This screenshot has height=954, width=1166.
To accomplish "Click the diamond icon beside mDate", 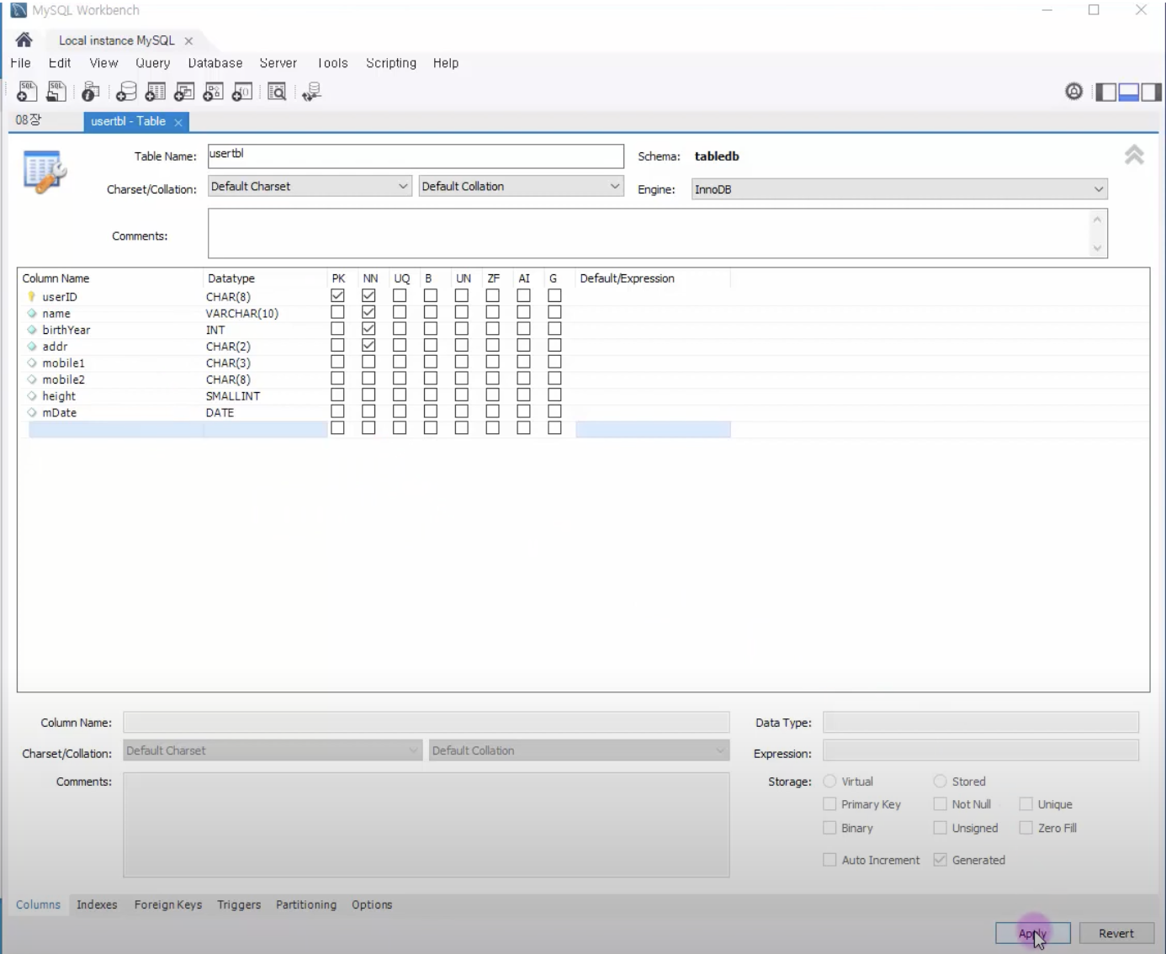I will (32, 412).
